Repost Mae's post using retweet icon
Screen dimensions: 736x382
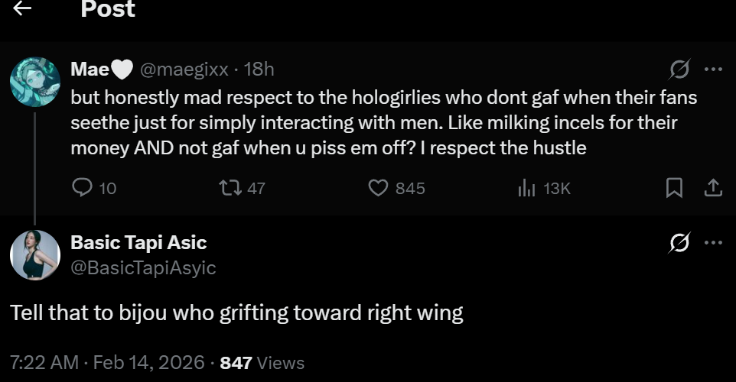click(x=230, y=188)
